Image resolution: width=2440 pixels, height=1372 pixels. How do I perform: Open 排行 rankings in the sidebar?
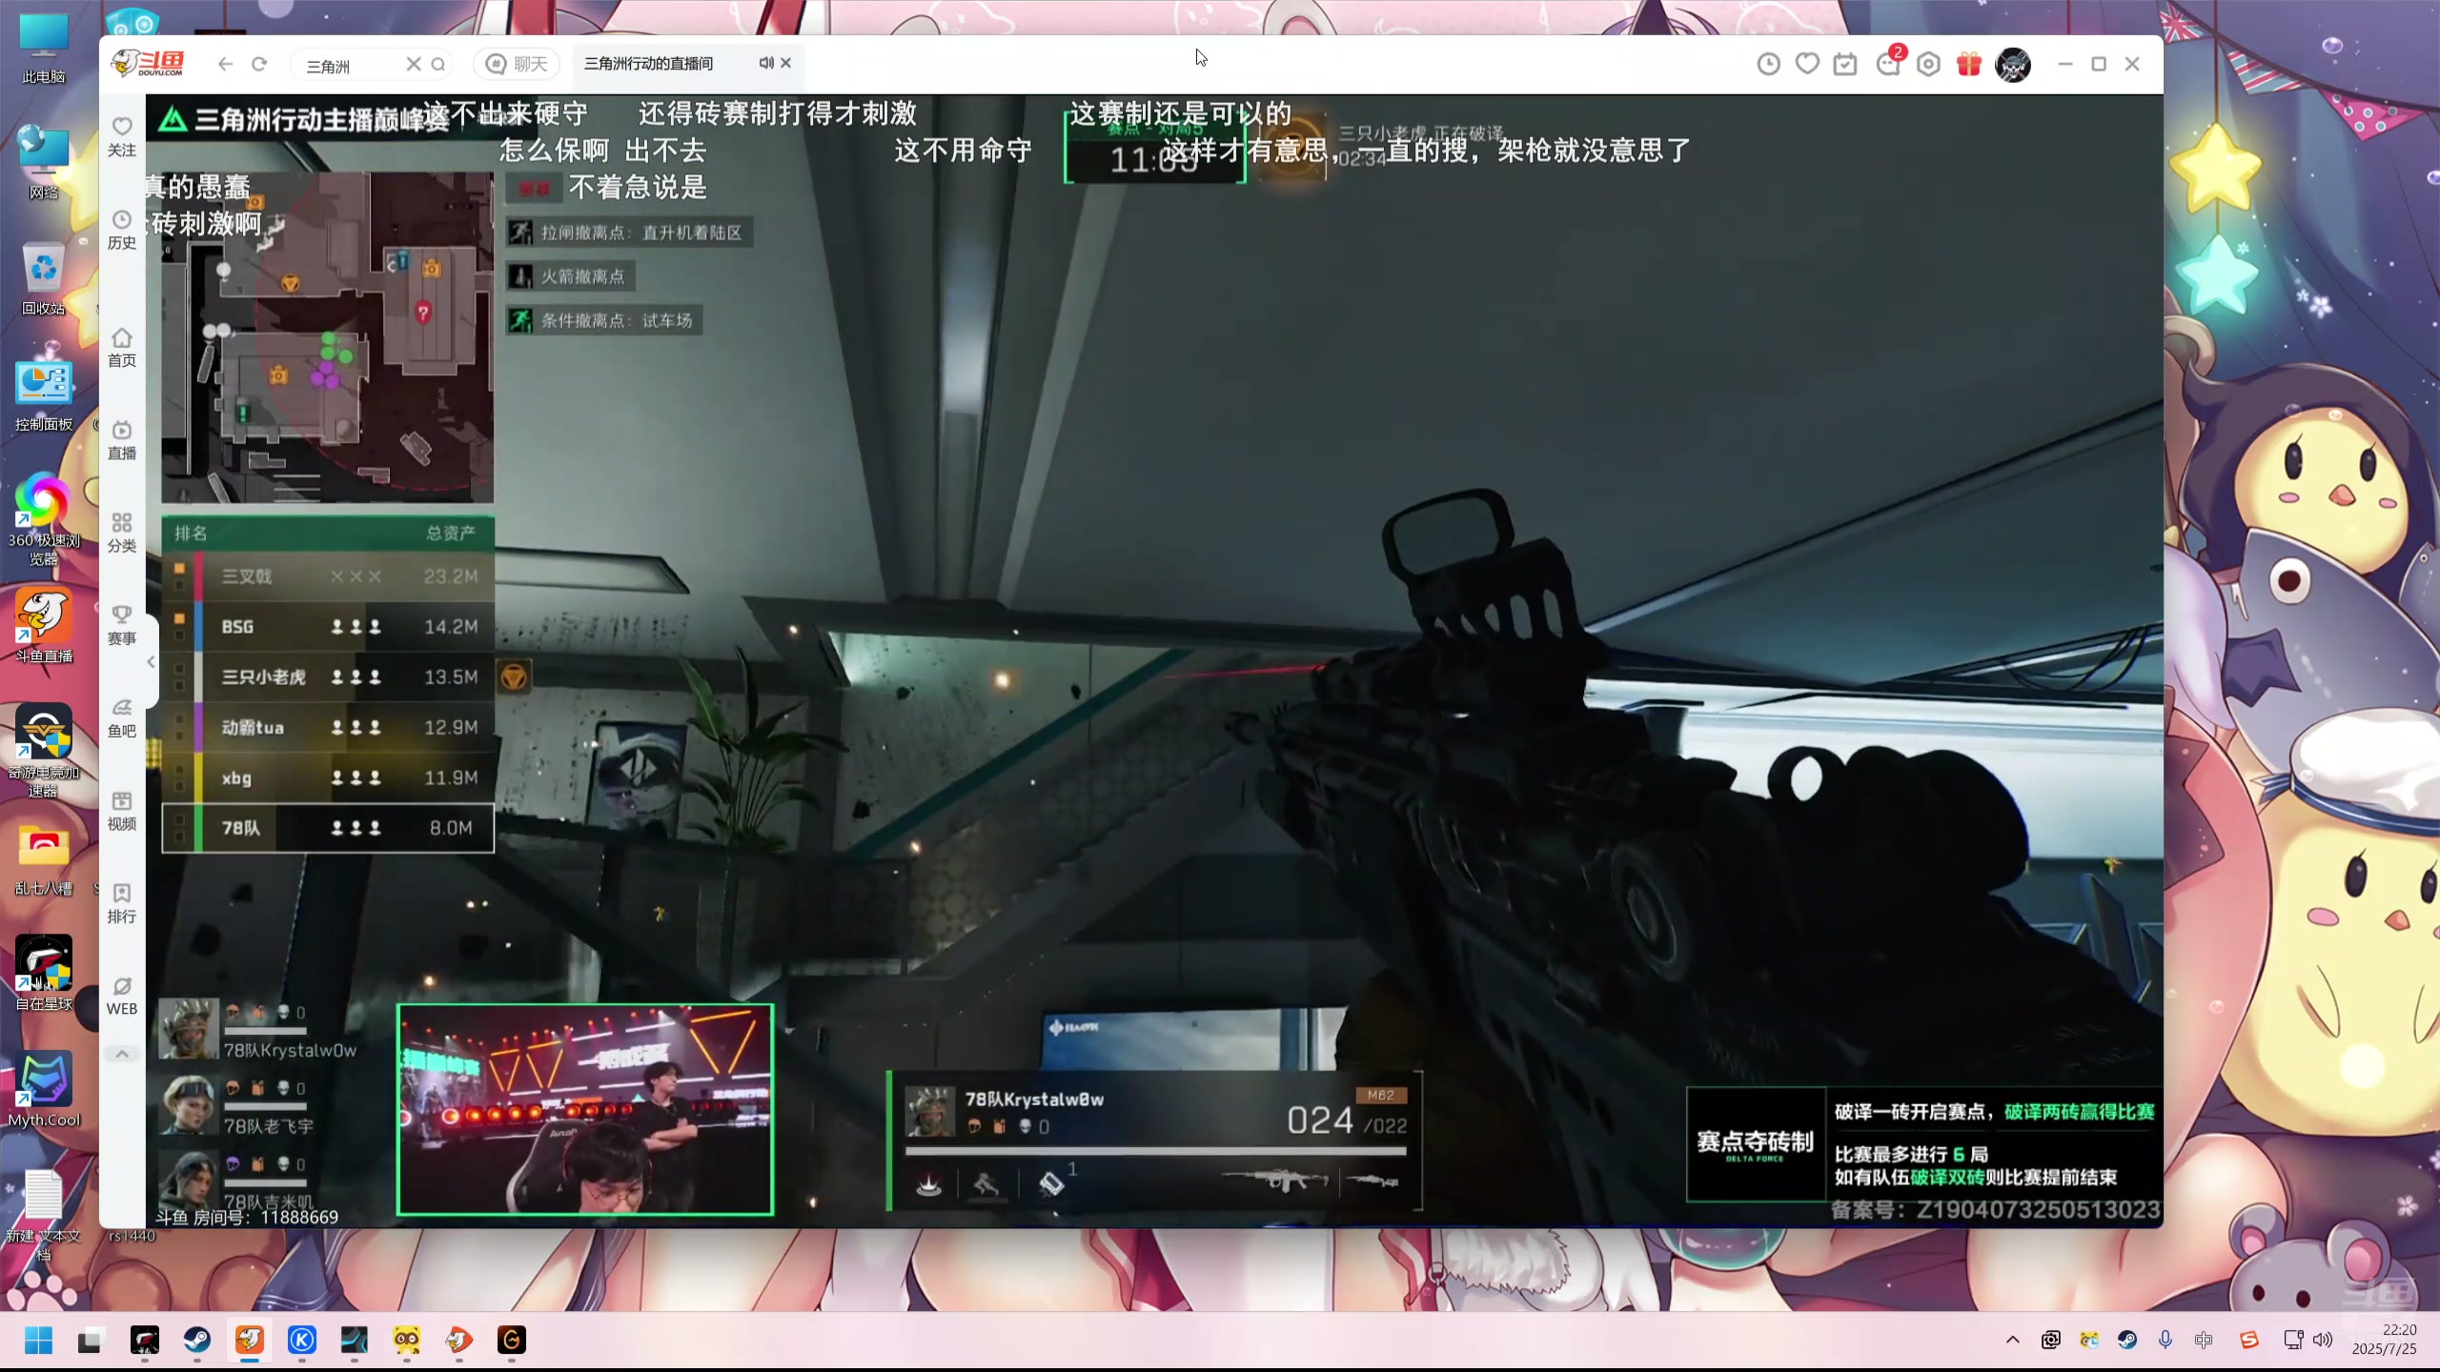[122, 903]
